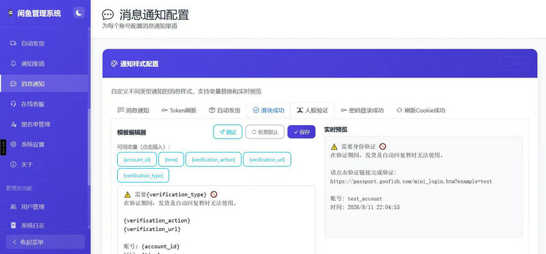The height and width of the screenshot is (254, 546).
Task: Switch to 密码登录成功 tab
Action: point(362,110)
